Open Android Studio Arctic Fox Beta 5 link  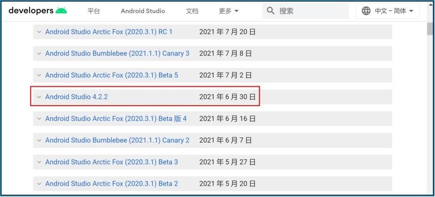pyautogui.click(x=111, y=75)
